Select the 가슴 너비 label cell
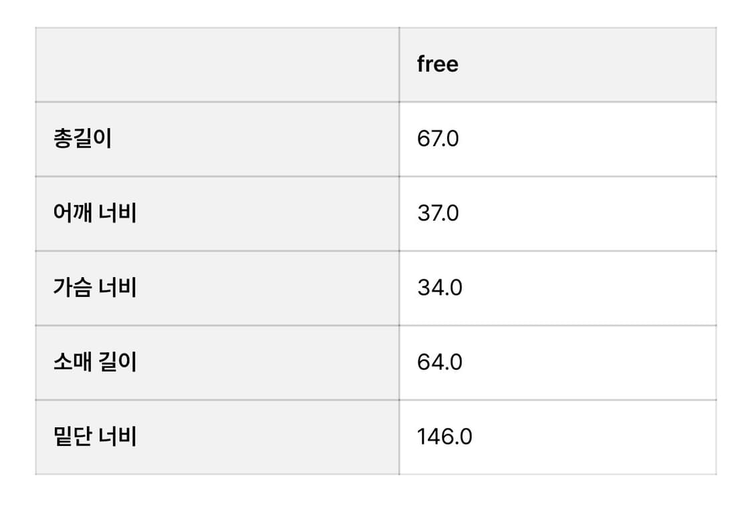The image size is (752, 506). point(217,288)
